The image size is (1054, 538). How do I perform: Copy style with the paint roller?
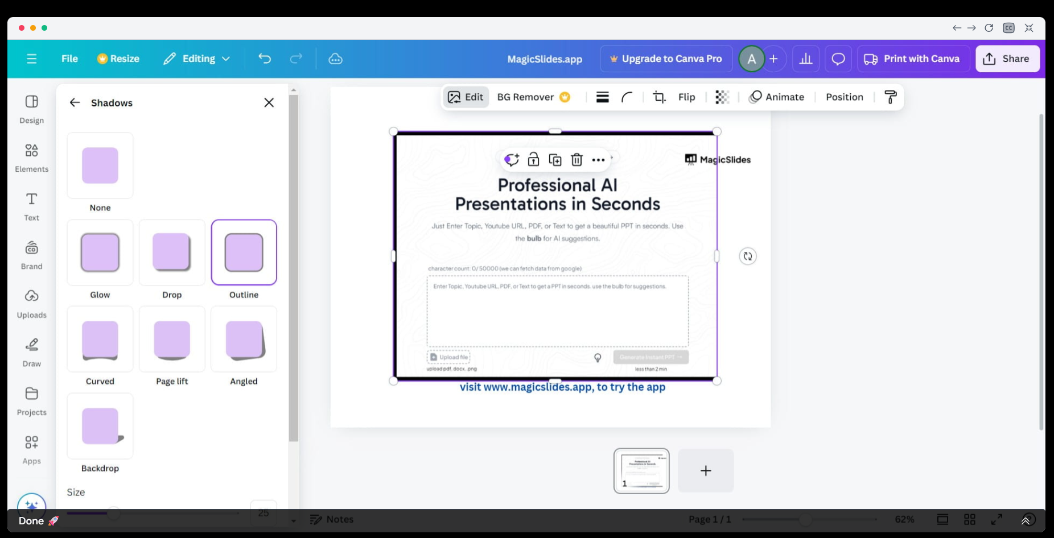(x=891, y=97)
